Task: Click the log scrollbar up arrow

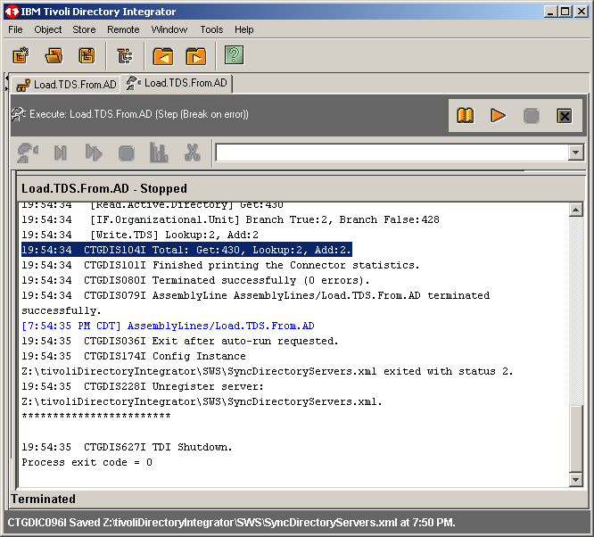Action: 577,210
